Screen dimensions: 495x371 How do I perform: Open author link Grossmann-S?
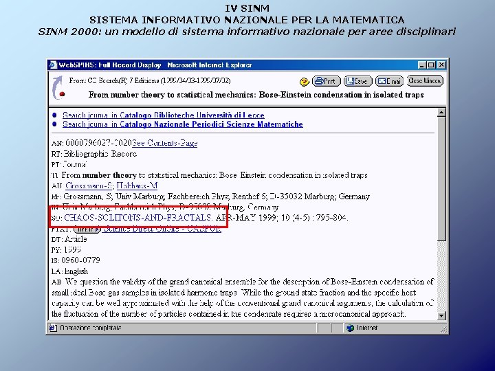pos(89,185)
